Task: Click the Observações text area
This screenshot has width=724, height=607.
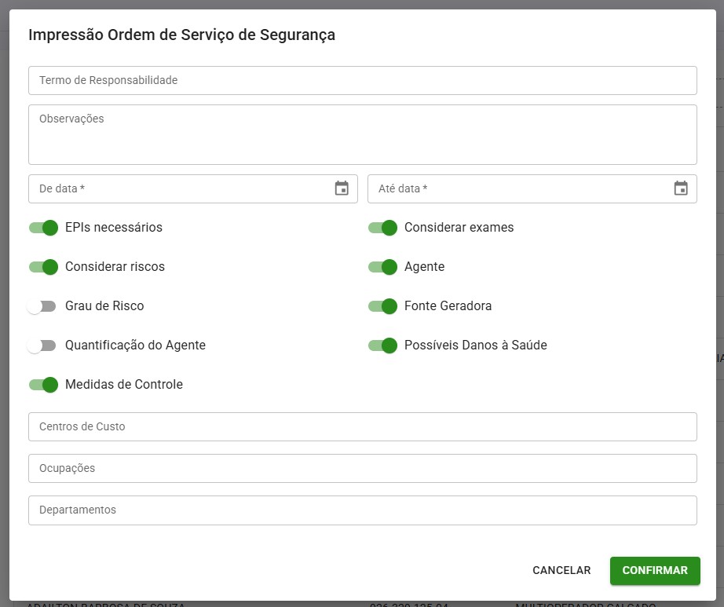Action: [362, 134]
